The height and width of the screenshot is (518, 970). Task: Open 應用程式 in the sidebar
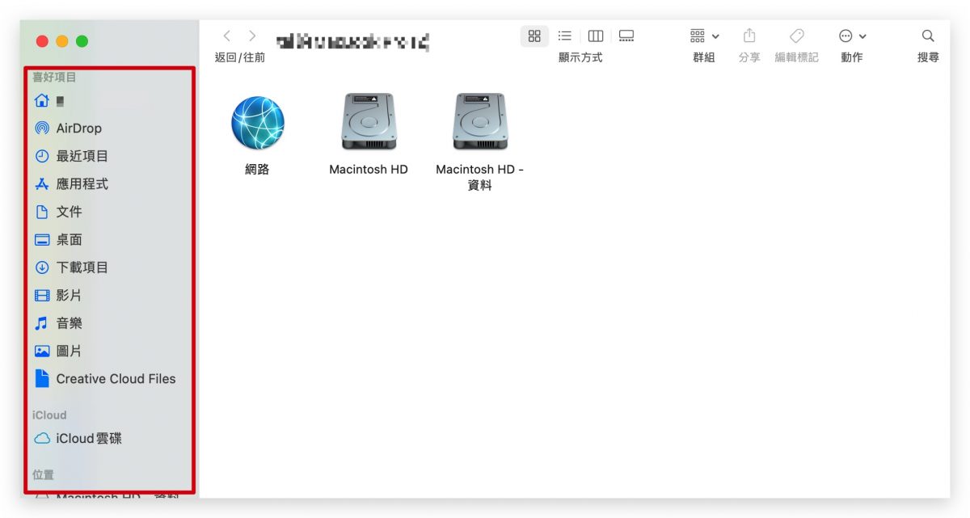point(71,184)
